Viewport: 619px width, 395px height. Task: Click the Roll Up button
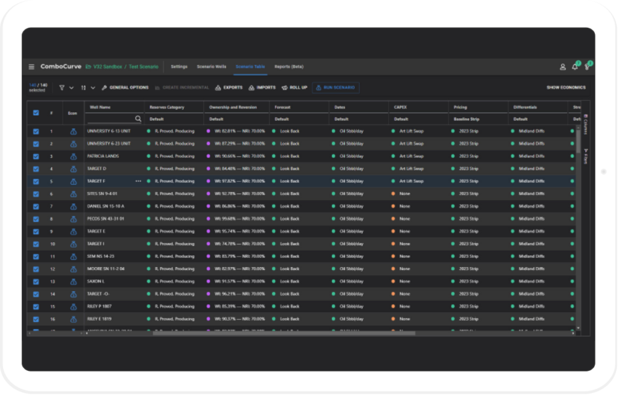pyautogui.click(x=294, y=88)
